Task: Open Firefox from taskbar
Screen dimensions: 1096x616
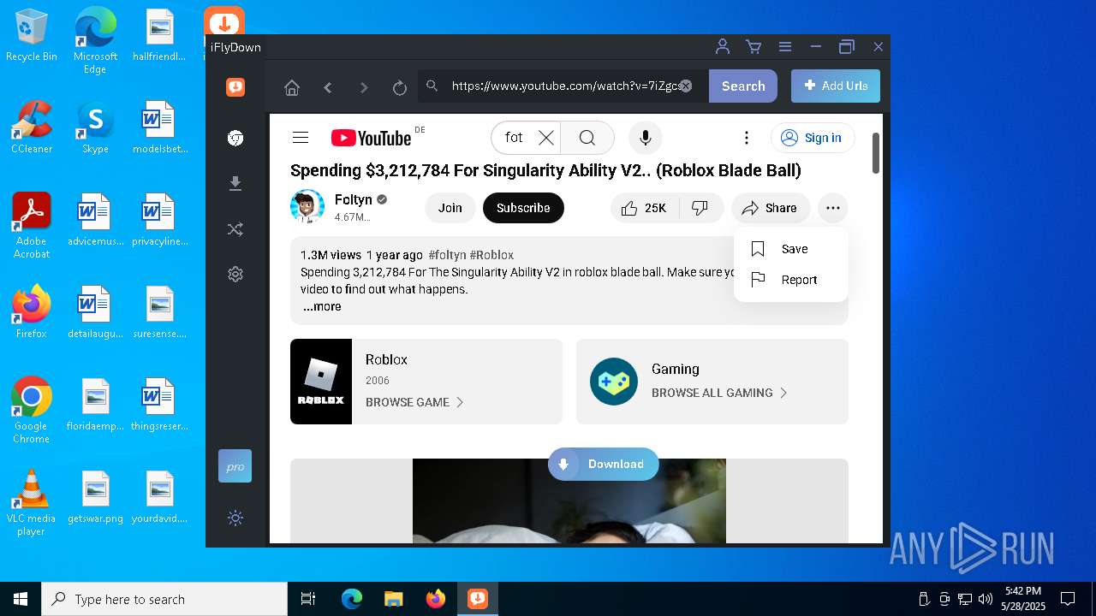Action: pos(436,599)
